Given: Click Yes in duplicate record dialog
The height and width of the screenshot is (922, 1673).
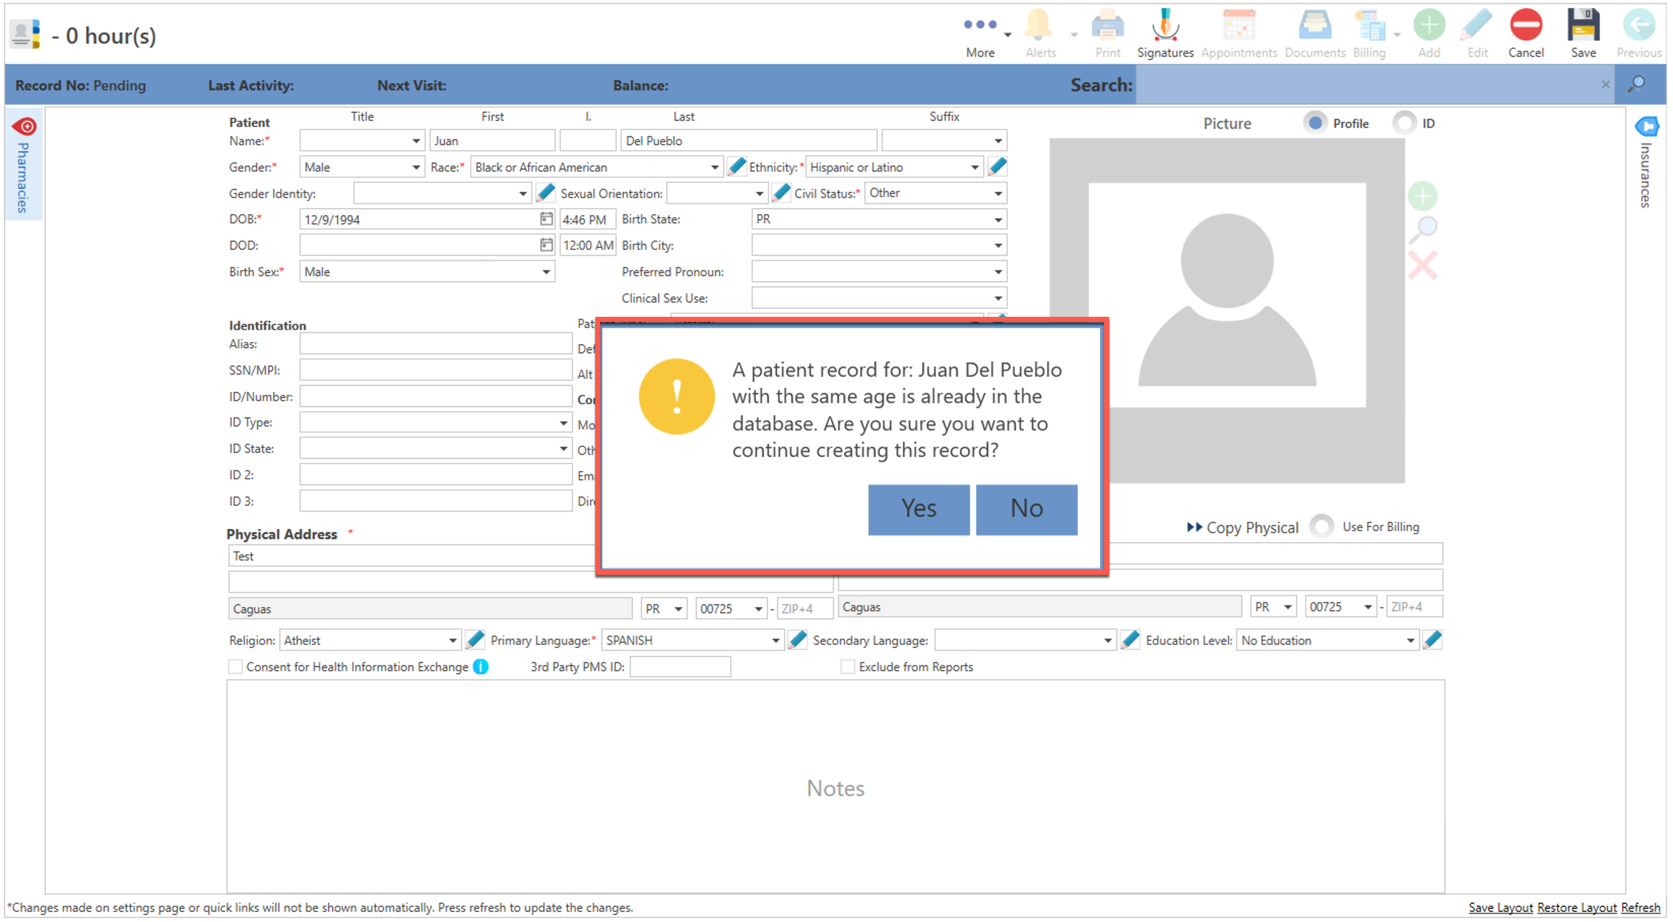Looking at the screenshot, I should point(918,509).
